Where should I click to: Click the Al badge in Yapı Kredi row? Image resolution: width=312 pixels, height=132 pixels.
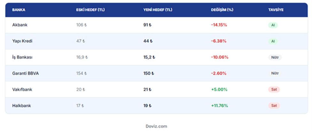[x=273, y=41]
